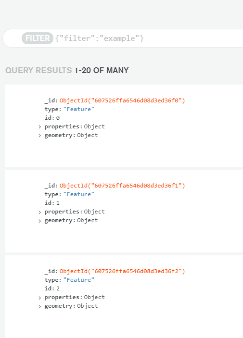Image resolution: width=243 pixels, height=338 pixels.
Task: Click the filter query input field
Action: click(149, 38)
